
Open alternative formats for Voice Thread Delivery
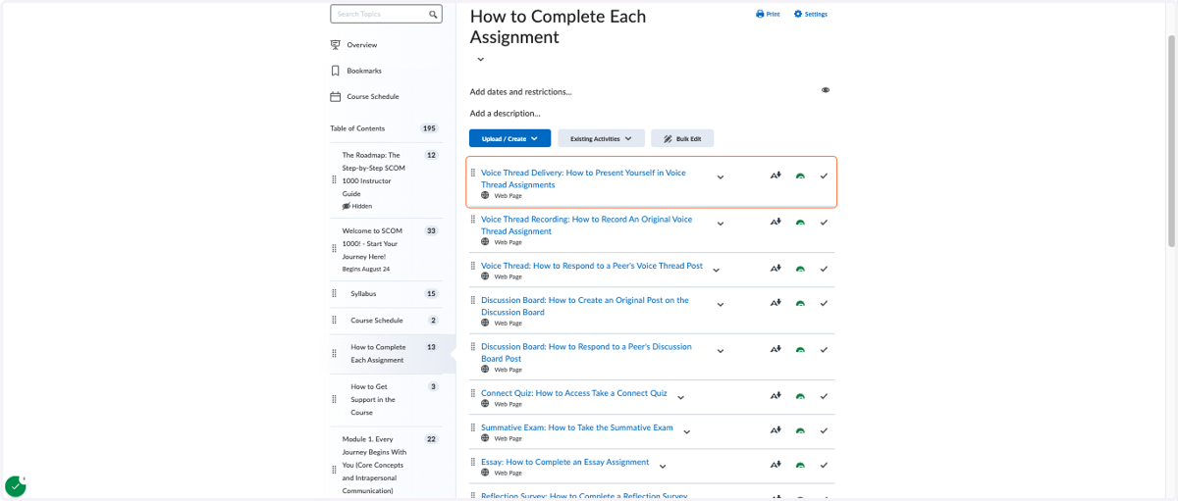pyautogui.click(x=776, y=176)
